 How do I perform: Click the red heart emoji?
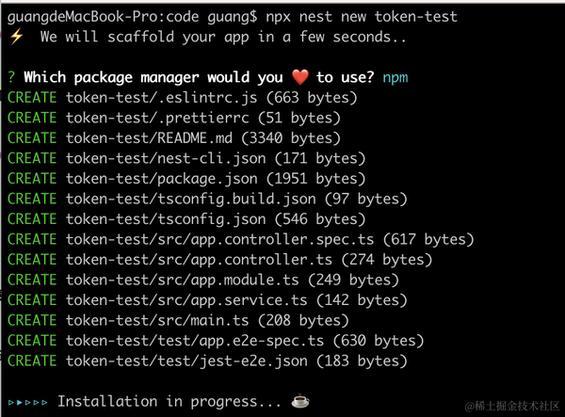298,77
